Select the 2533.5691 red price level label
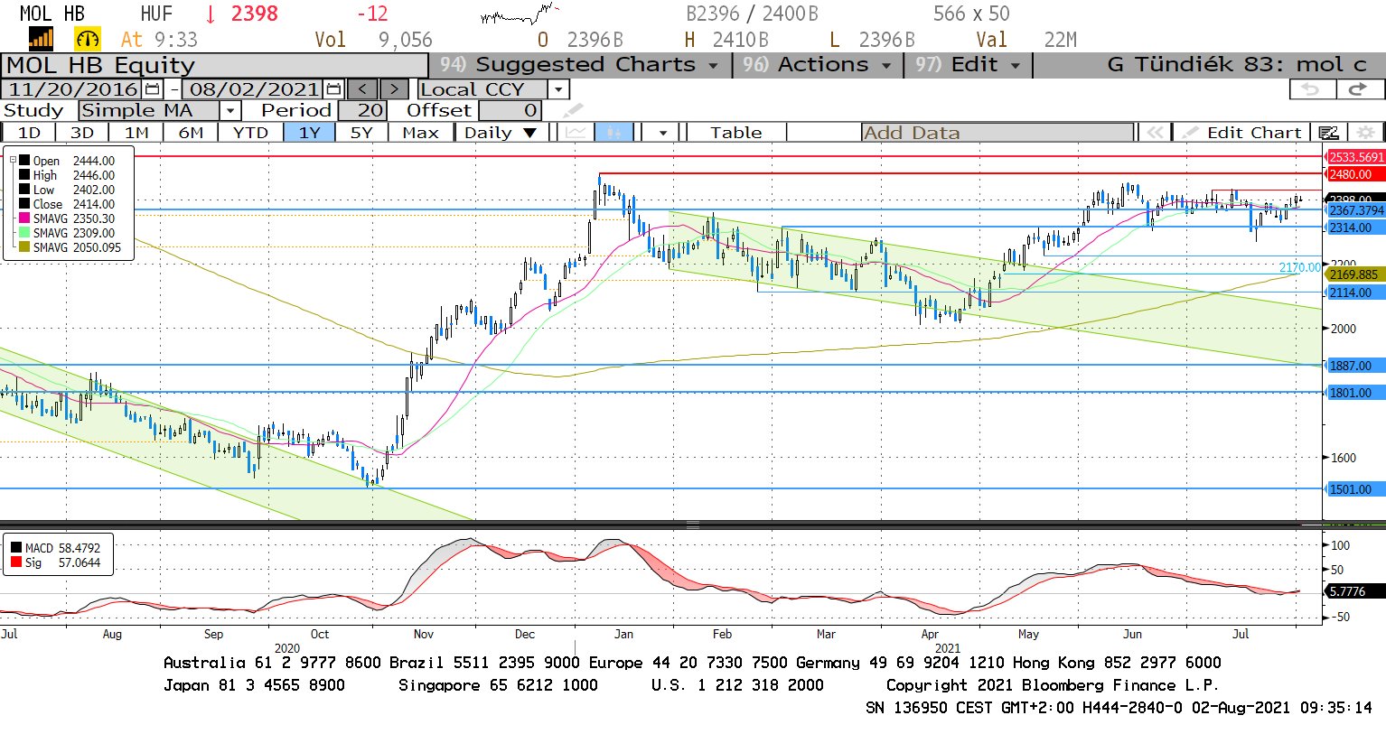This screenshot has width=1386, height=734. 1355,157
